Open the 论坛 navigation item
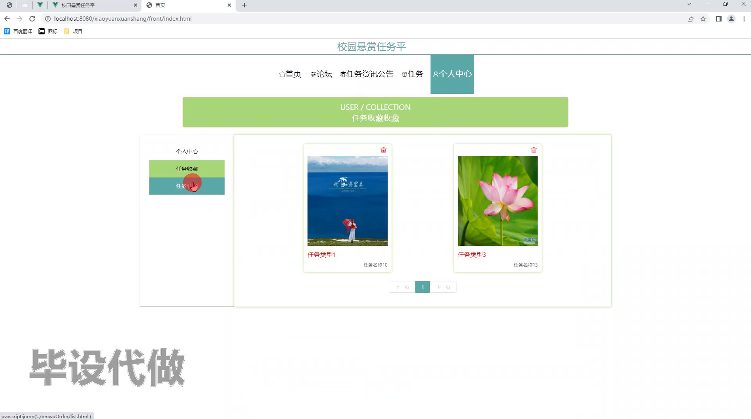Screen dimensions: 751x419 322,74
